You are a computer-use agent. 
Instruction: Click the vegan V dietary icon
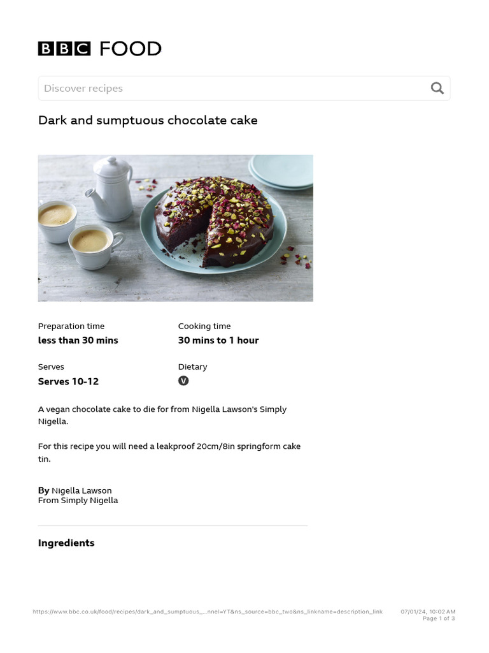pos(183,381)
